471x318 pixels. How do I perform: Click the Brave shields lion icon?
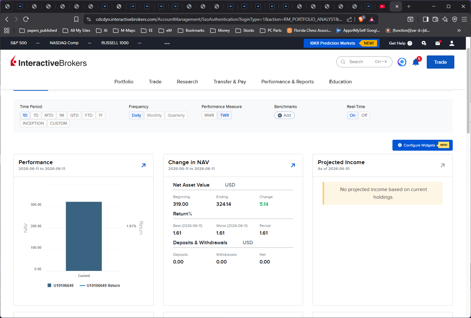[361, 19]
